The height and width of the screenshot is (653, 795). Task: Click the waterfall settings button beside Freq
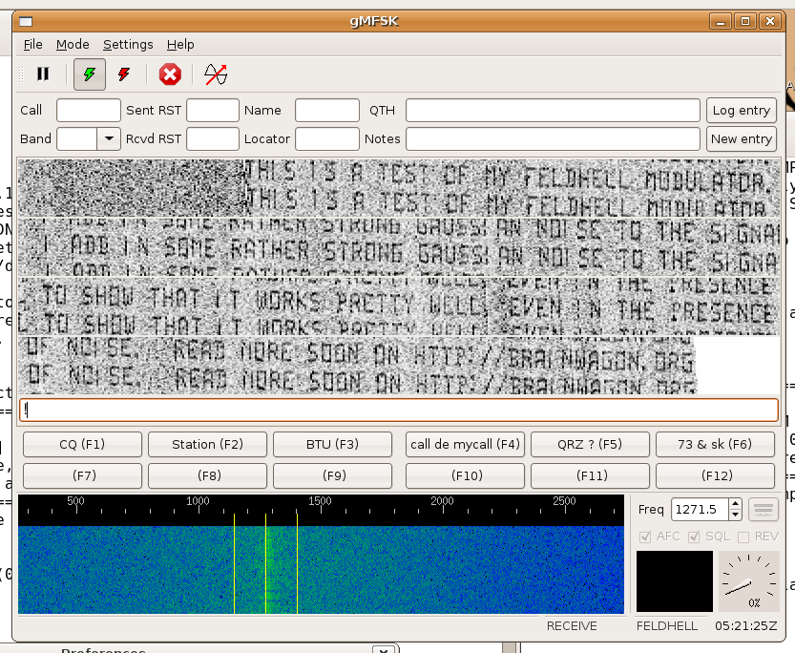click(764, 510)
